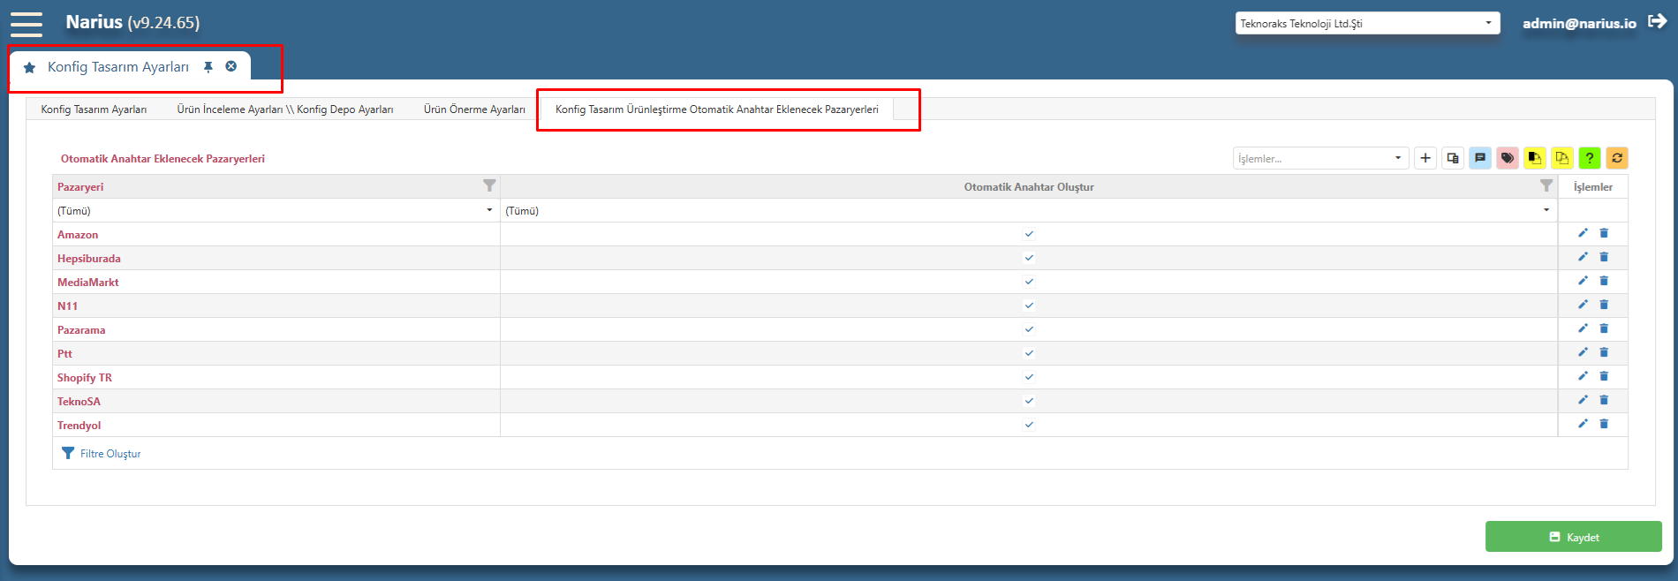Pin the Konfig Tasarım Ayarları page tab

tap(208, 67)
